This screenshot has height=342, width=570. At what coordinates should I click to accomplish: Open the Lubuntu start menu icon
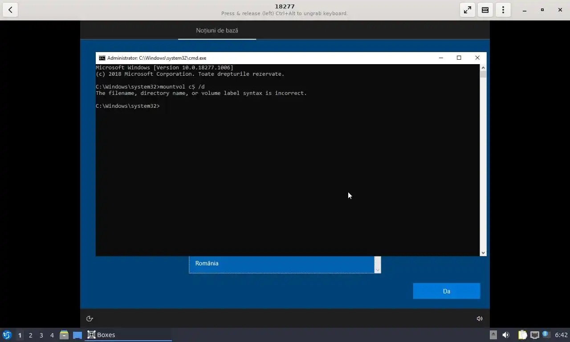point(7,335)
